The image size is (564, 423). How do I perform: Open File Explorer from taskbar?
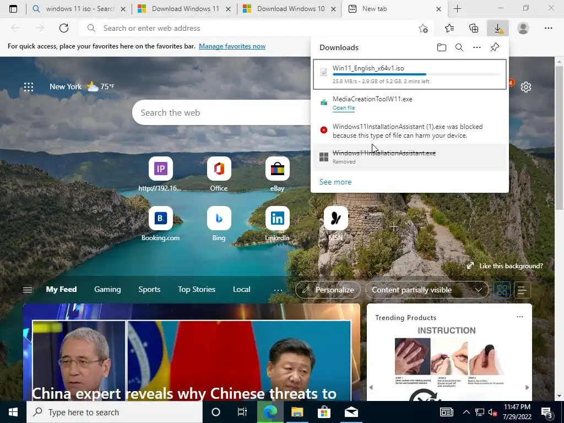(x=297, y=412)
